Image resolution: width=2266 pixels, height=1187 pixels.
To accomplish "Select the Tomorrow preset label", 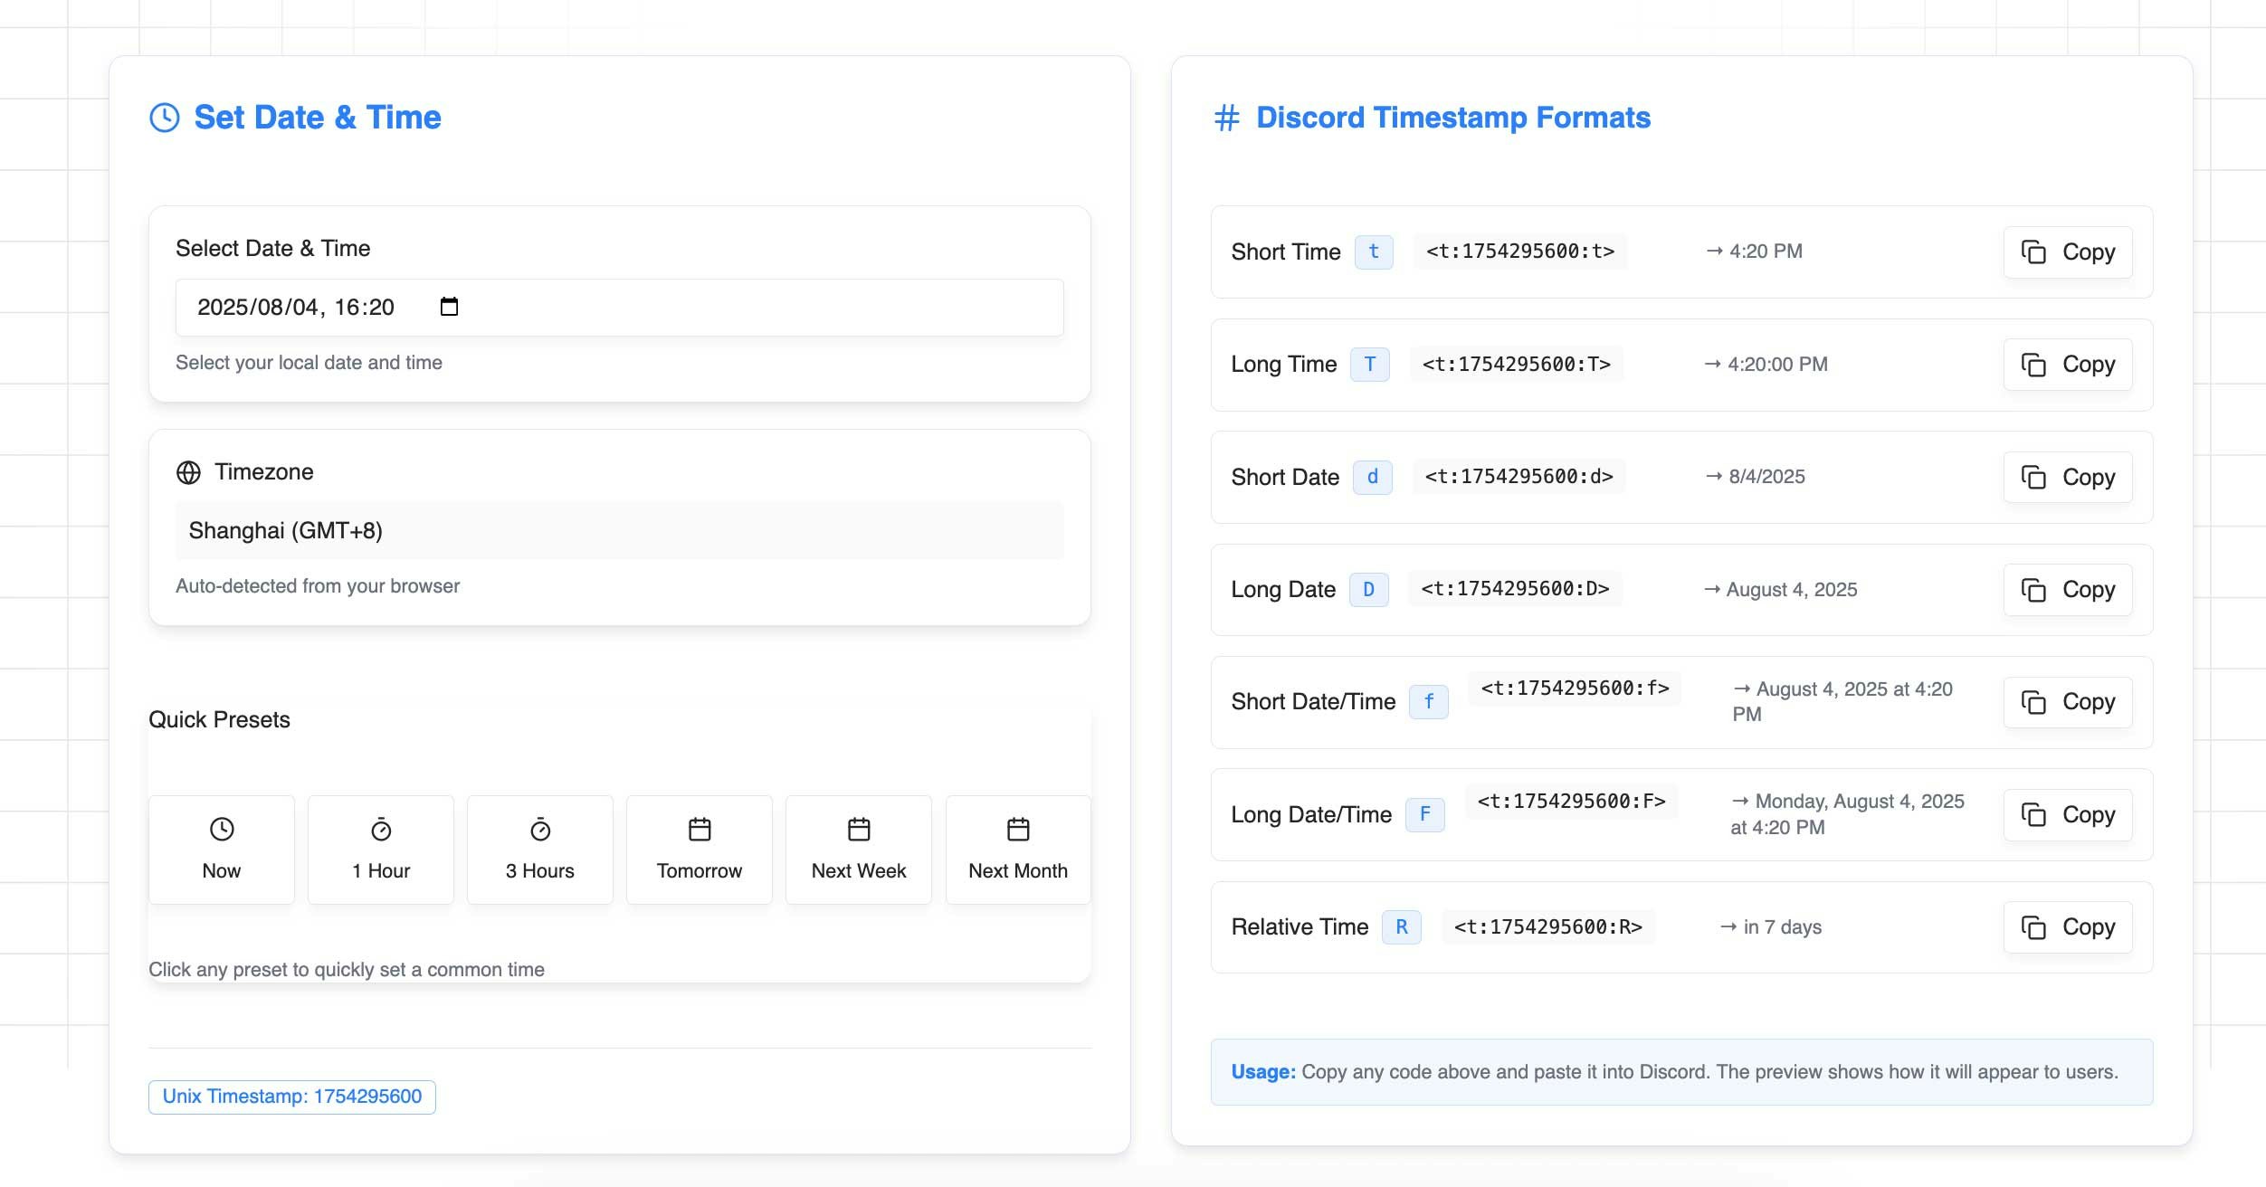I will pos(700,870).
